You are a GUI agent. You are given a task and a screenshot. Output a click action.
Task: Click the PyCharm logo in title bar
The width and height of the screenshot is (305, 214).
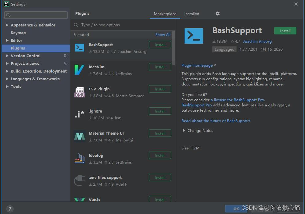[6, 4]
